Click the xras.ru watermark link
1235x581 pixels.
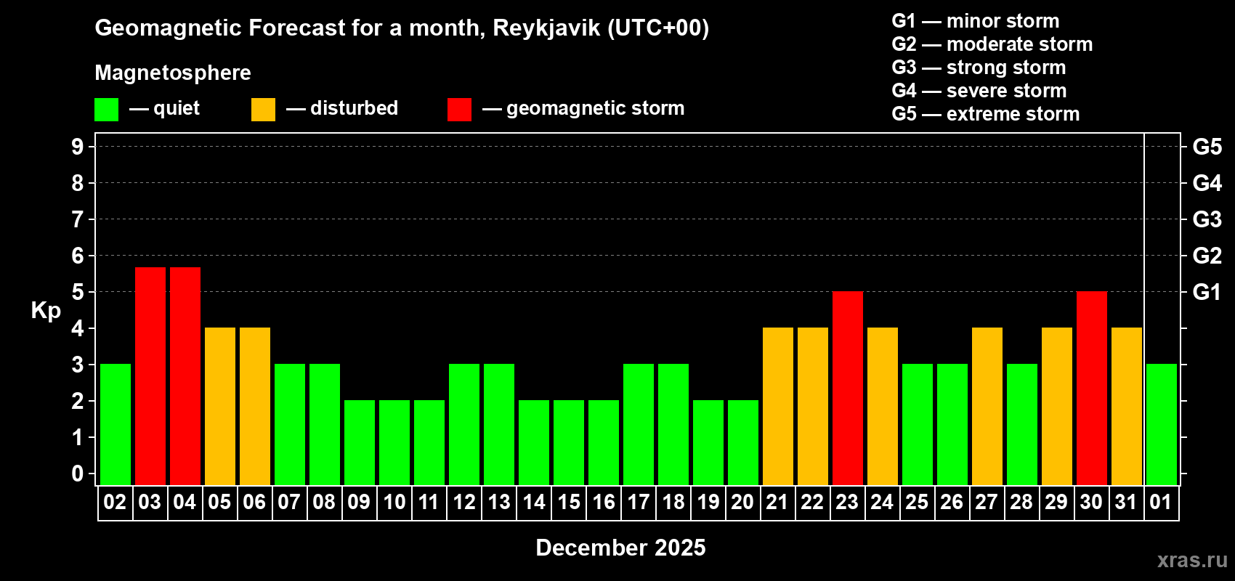(1192, 560)
